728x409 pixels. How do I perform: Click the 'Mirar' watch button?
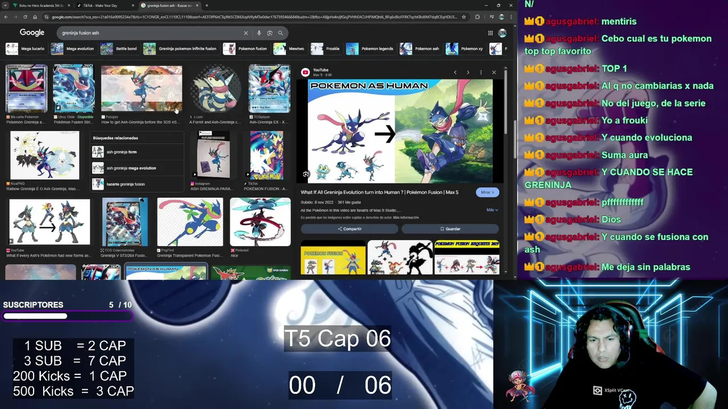pos(487,193)
